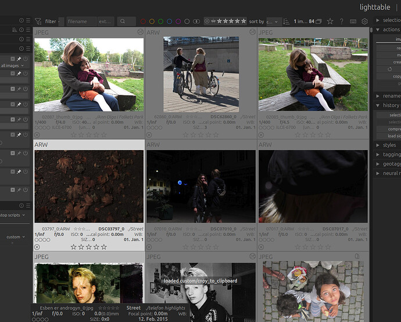The width and height of the screenshot is (401, 322).
Task: Open the all images dropdown
Action: point(12,66)
